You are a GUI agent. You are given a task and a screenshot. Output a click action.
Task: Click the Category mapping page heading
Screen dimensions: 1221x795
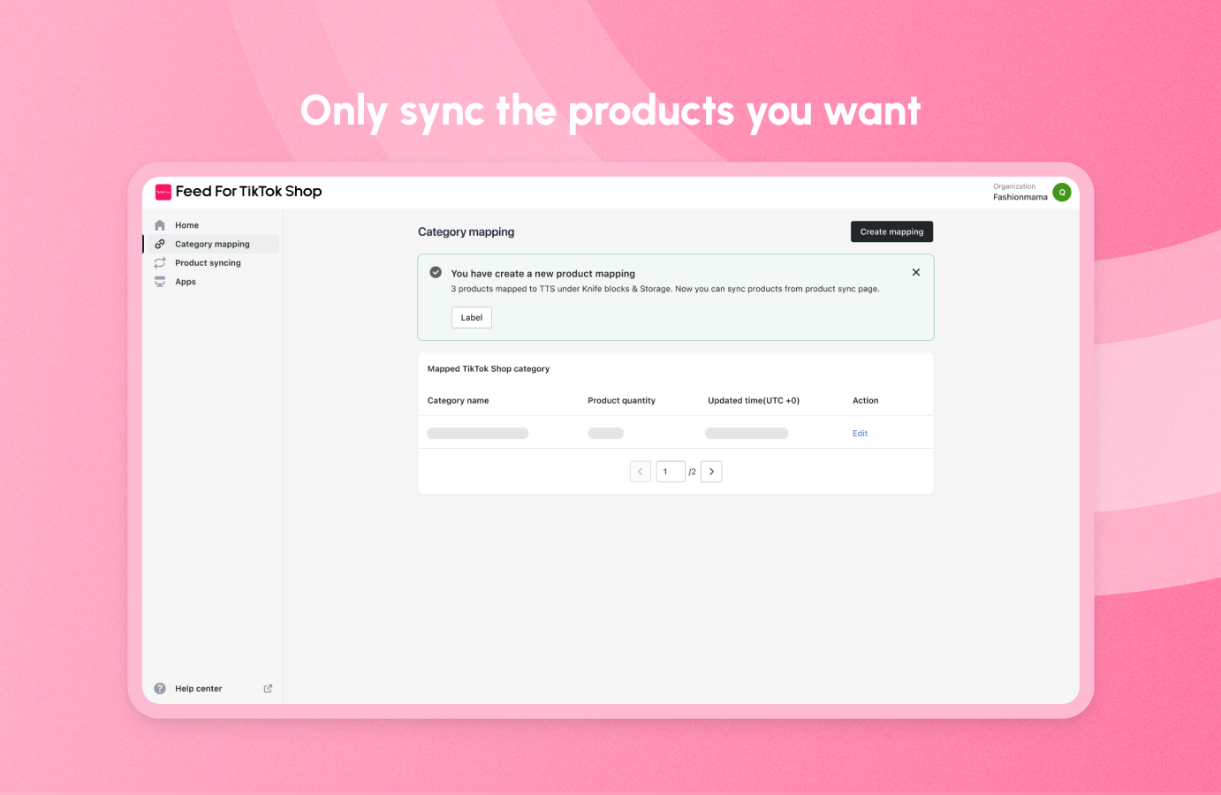tap(466, 231)
